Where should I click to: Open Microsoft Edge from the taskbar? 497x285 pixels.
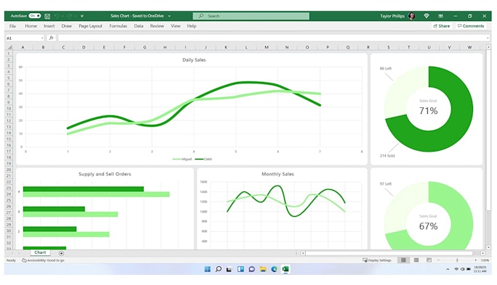tap(274, 269)
